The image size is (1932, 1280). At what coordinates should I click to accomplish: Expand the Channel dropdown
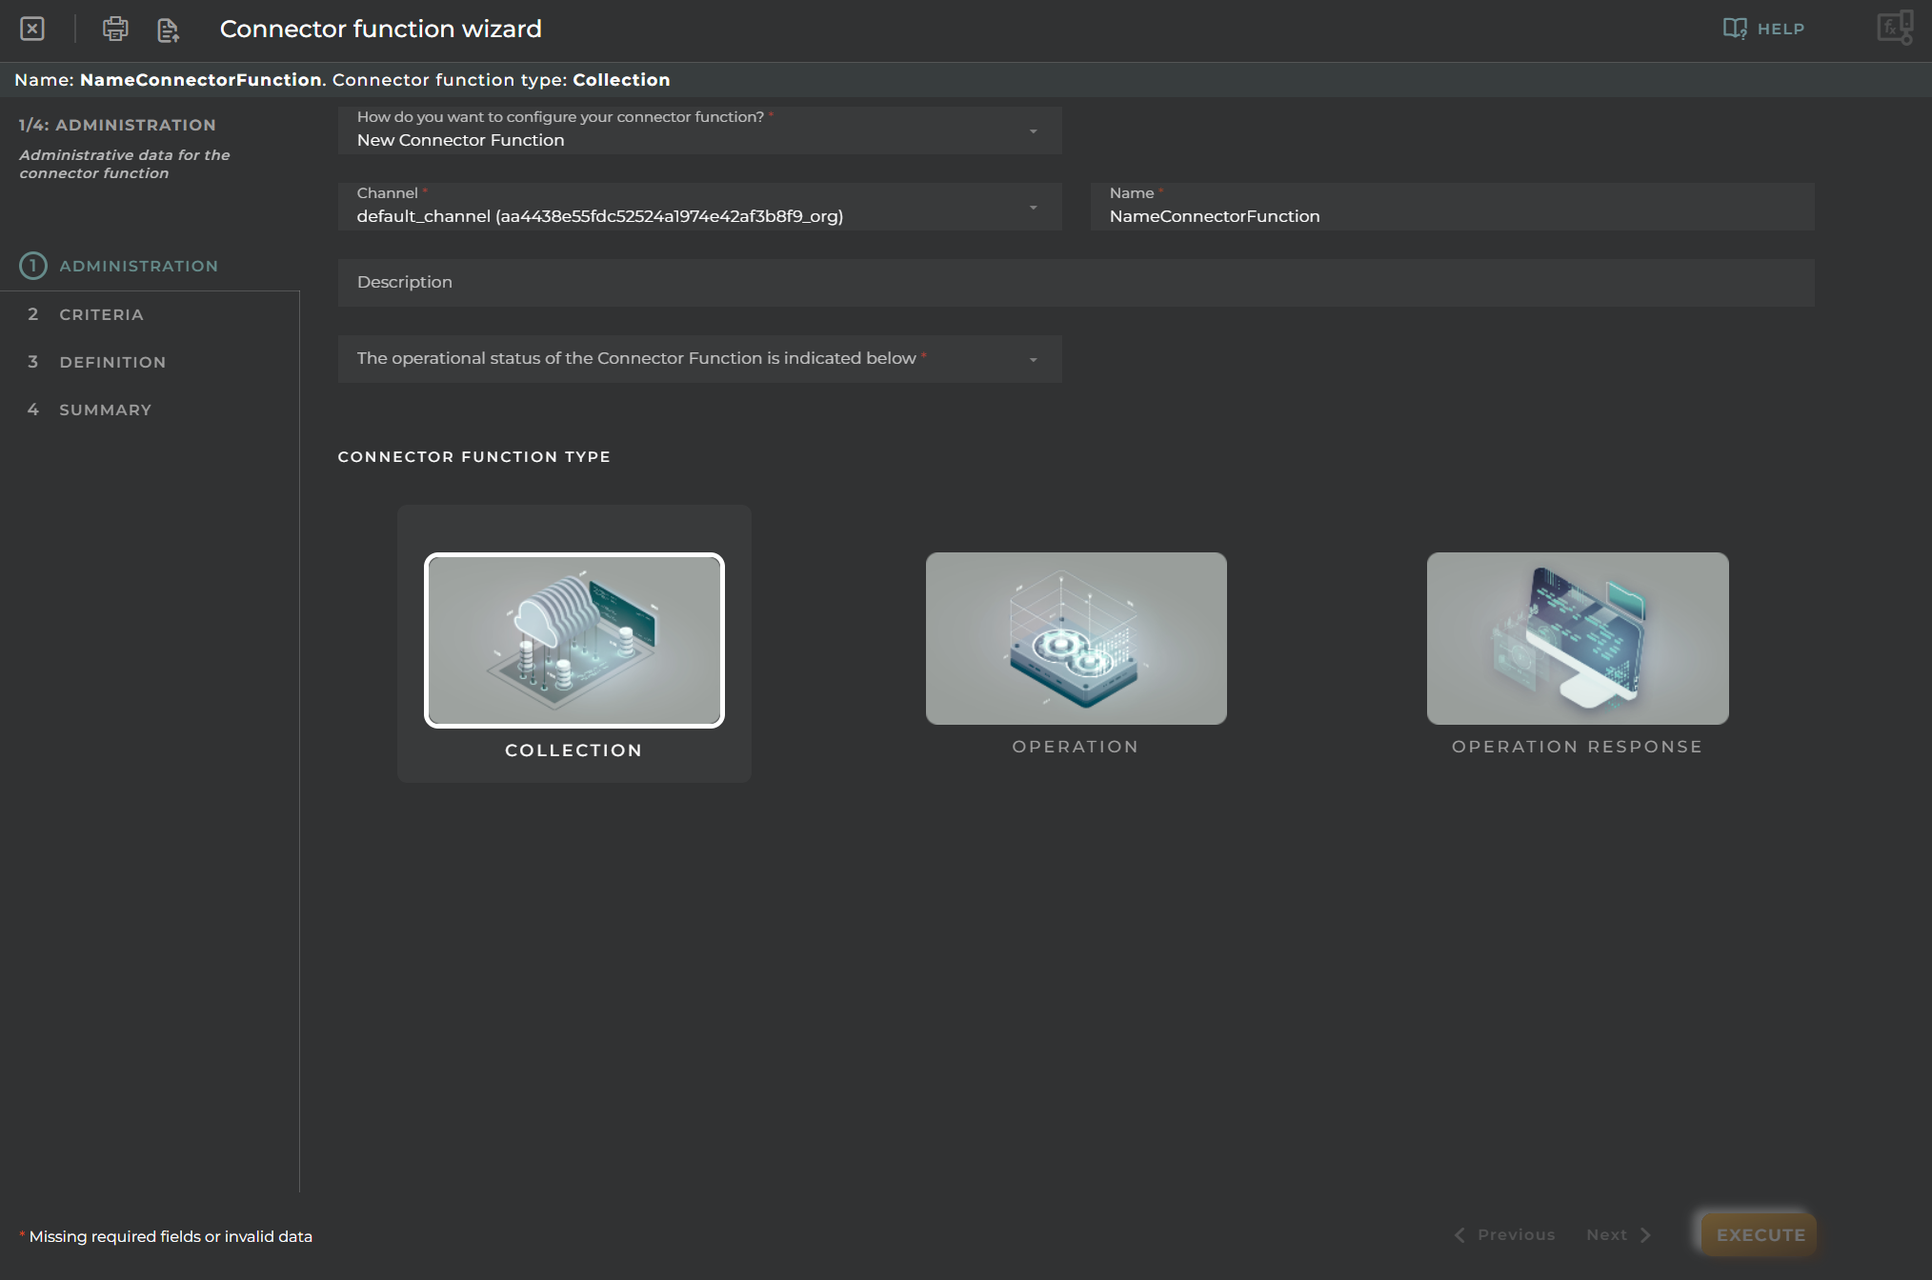click(700, 206)
